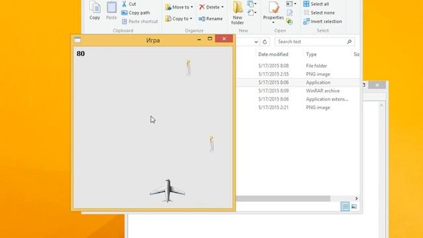Viewport: 423px width, 238px height.
Task: Click Invert selection
Action: (x=323, y=21)
